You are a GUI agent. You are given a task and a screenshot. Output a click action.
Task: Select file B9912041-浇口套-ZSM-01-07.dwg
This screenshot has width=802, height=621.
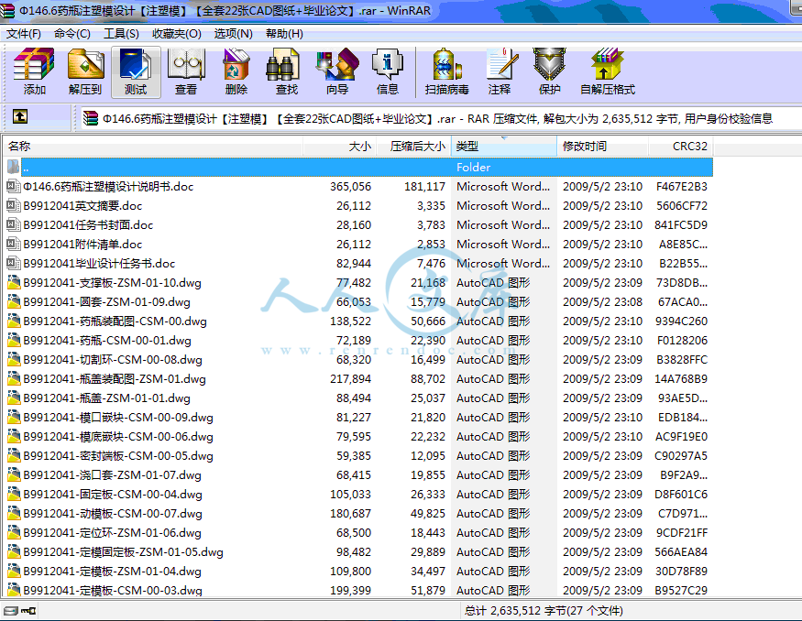(x=112, y=475)
